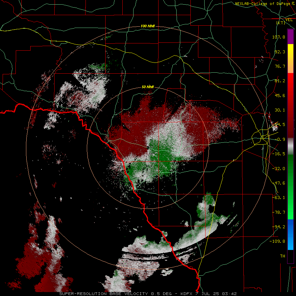Click the "50 NMI" range ring label
The height and width of the screenshot is (296, 296).
pos(148,87)
